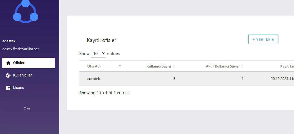
Task: Sort by the Kayıt Tarihi column header
Action: (x=287, y=66)
